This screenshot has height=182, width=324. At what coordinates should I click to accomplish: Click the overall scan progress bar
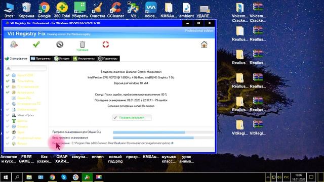[x=163, y=138]
